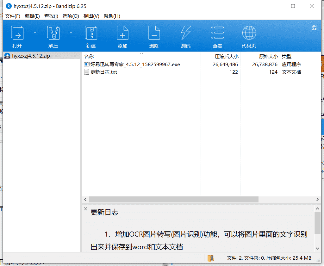This screenshot has width=324, height=266.
Task: Open the 编辑(E) menu
Action: pos(32,16)
